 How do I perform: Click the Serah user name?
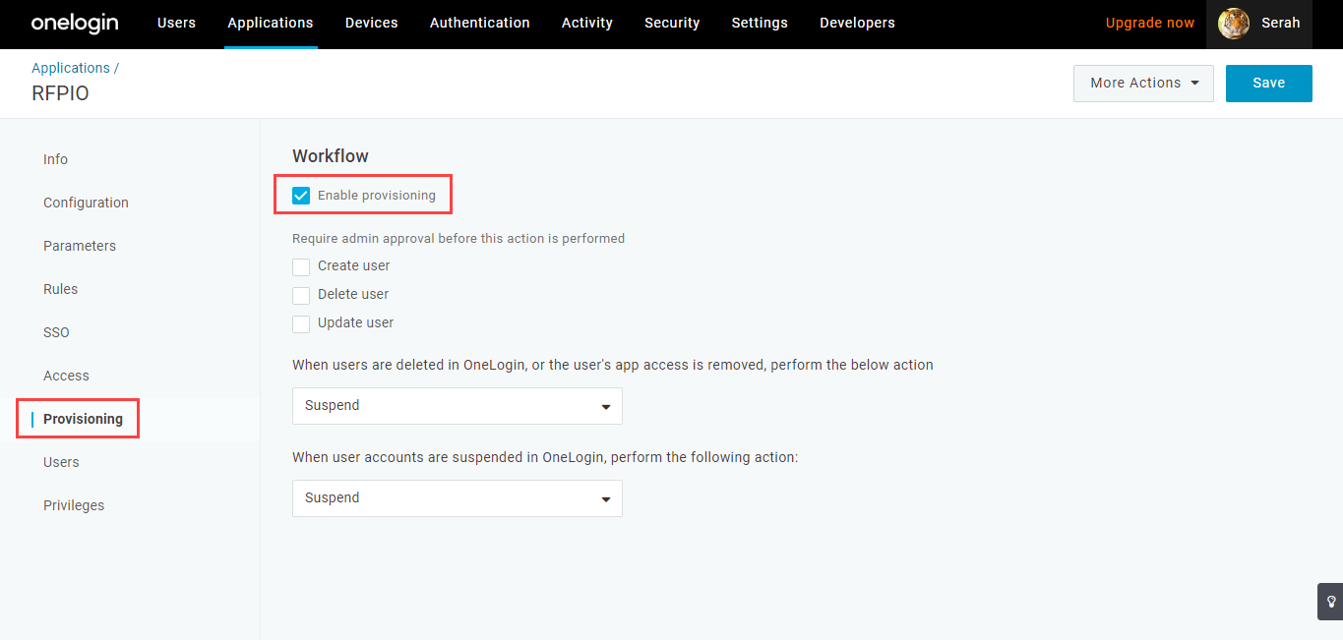pyautogui.click(x=1281, y=23)
